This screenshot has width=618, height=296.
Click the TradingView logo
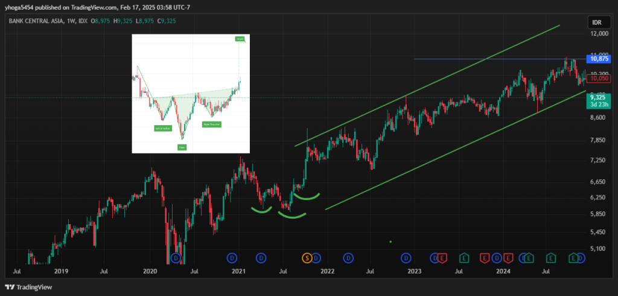[28, 288]
